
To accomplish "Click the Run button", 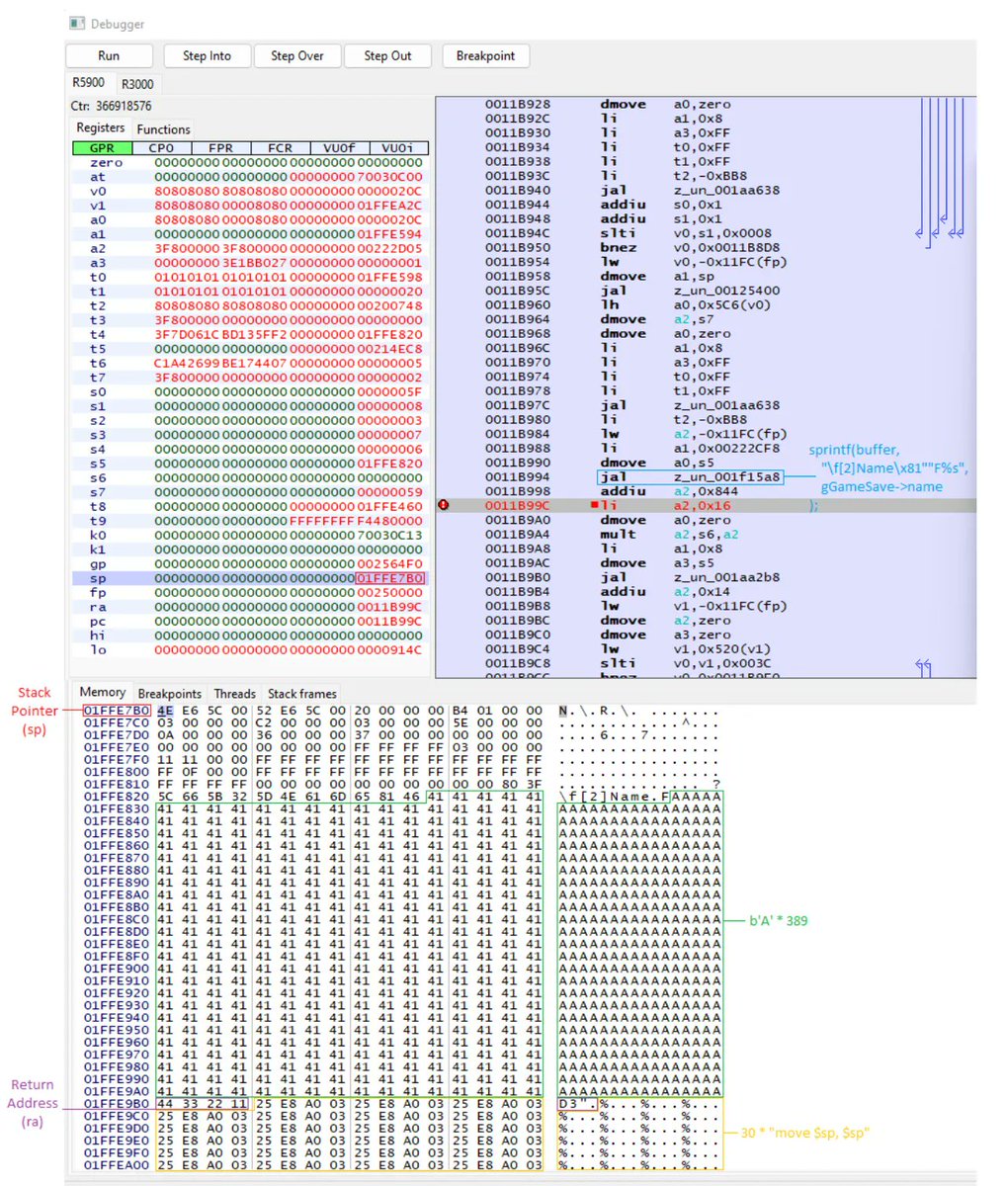I will tap(109, 56).
